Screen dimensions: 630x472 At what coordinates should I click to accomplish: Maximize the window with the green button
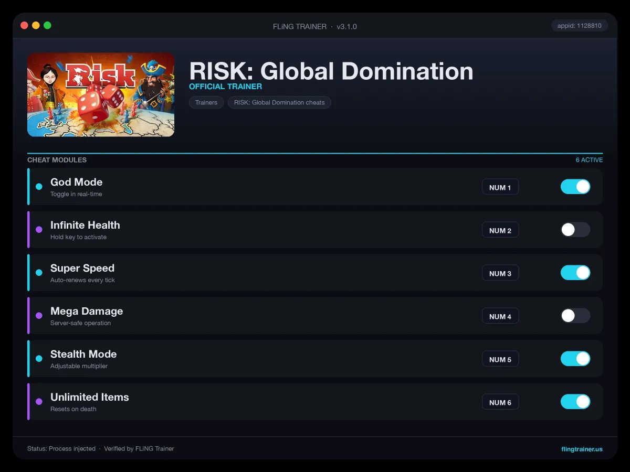point(47,25)
